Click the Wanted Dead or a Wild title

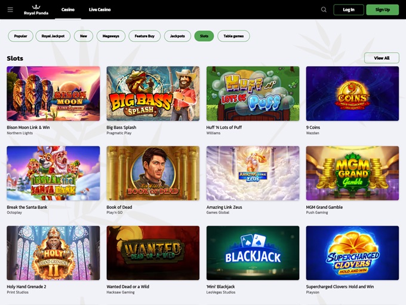128,286
